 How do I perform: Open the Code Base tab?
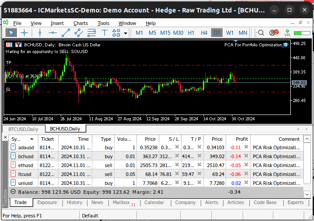[x=265, y=203]
